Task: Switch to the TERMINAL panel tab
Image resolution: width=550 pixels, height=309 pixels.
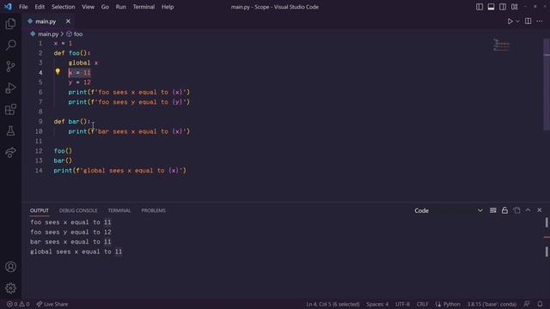Action: click(x=119, y=210)
